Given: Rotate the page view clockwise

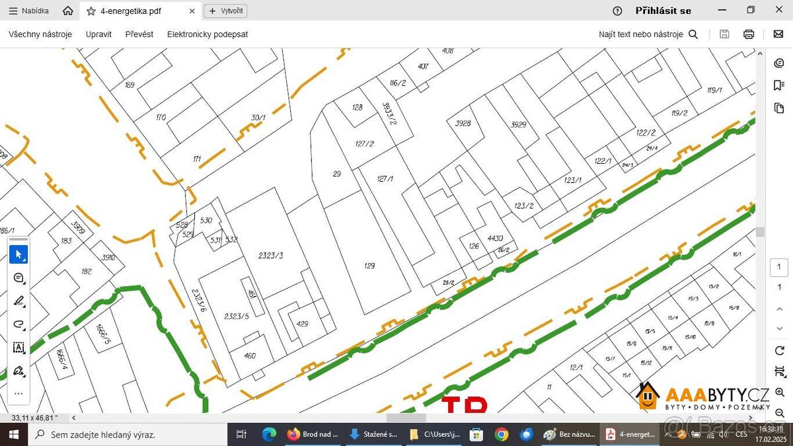Looking at the screenshot, I should coord(779,350).
